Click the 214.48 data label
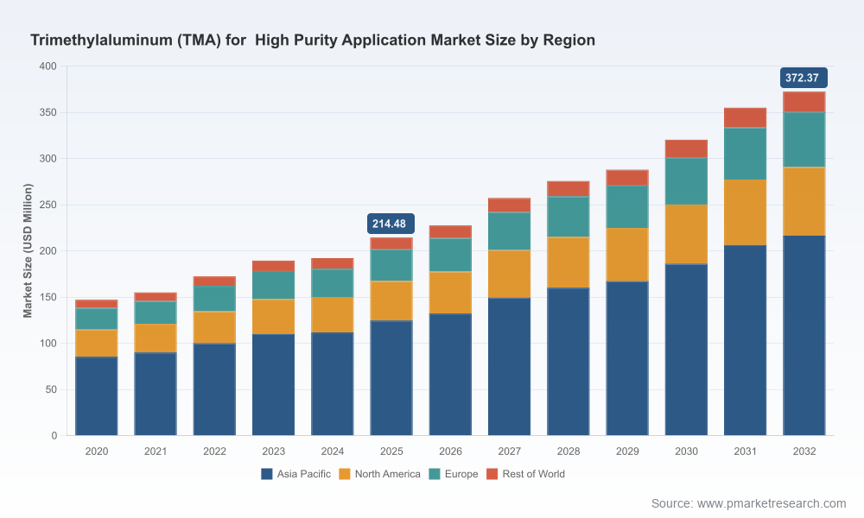The width and height of the screenshot is (864, 518). point(391,224)
